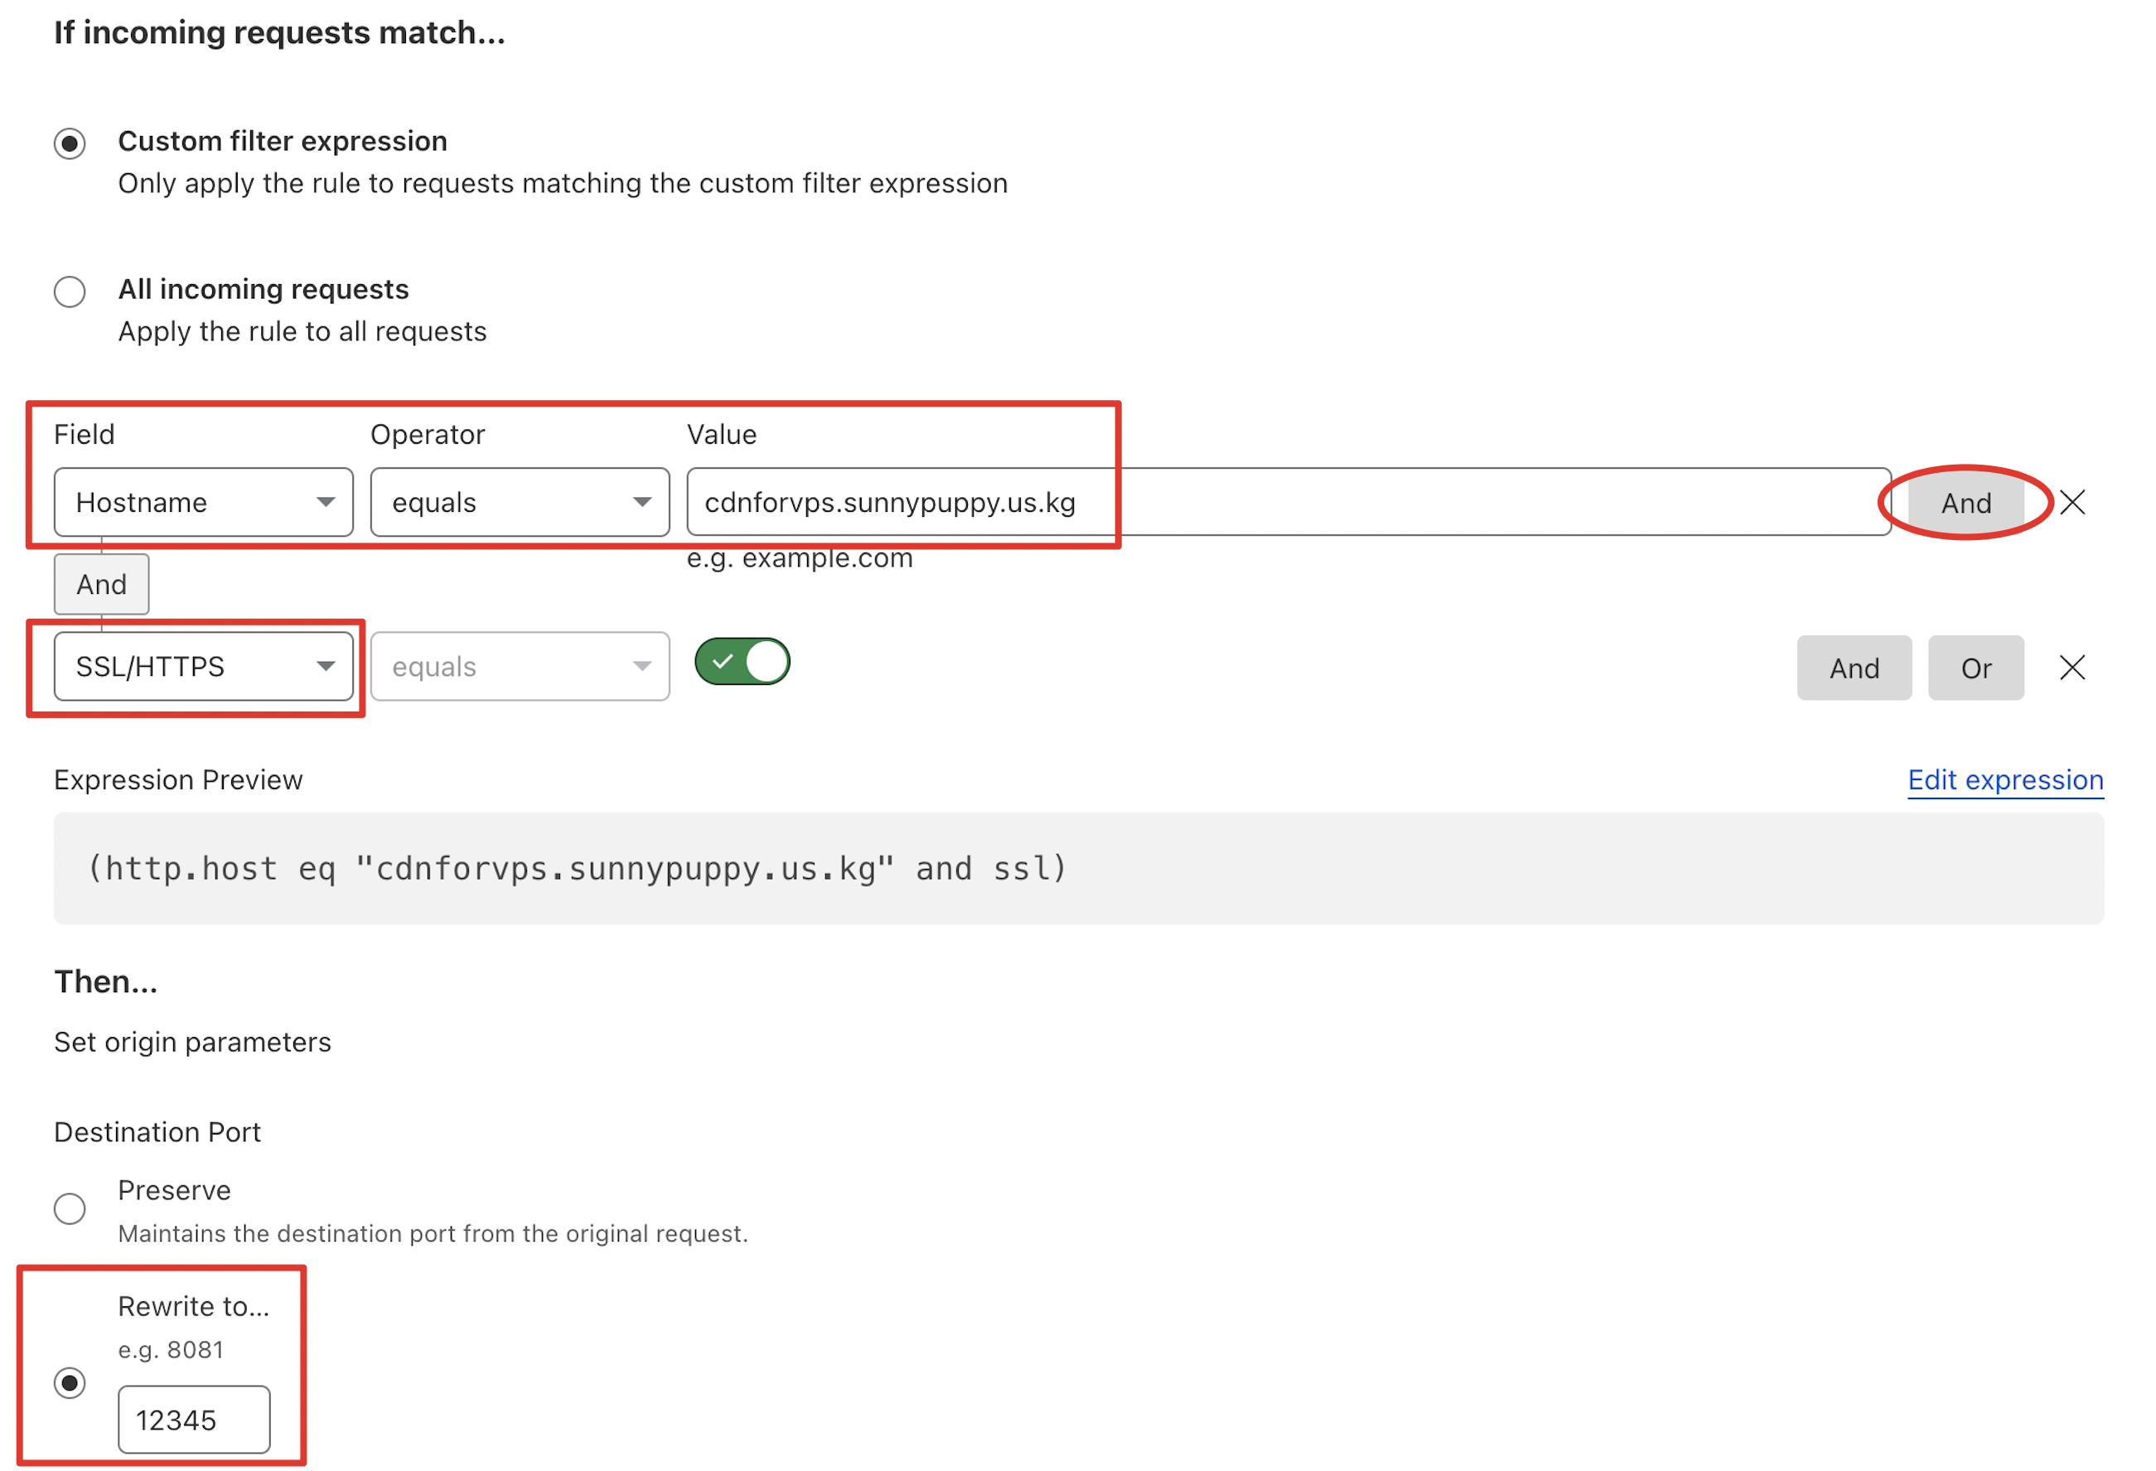
Task: Add another condition with the Or button
Action: [x=1976, y=667]
